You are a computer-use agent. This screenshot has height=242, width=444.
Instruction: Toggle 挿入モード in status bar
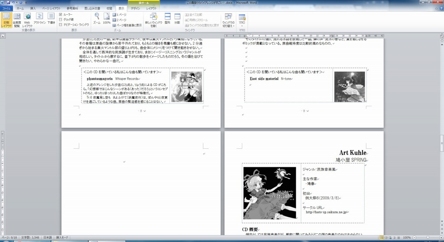coord(62,238)
